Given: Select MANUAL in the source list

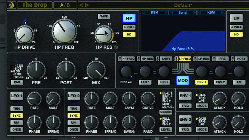Looking at the screenshot, I should point(168,107).
